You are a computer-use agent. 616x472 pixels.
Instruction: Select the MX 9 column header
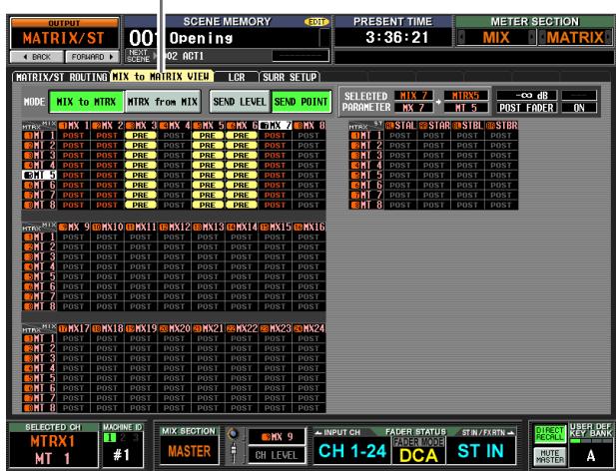74,227
